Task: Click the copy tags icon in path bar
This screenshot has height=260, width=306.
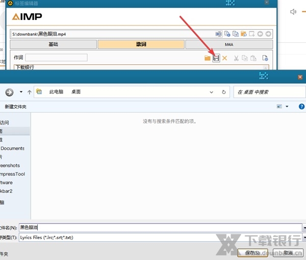Action: (235, 34)
